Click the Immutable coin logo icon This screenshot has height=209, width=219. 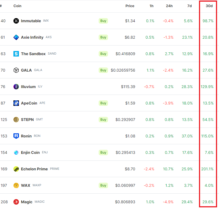(16, 21)
